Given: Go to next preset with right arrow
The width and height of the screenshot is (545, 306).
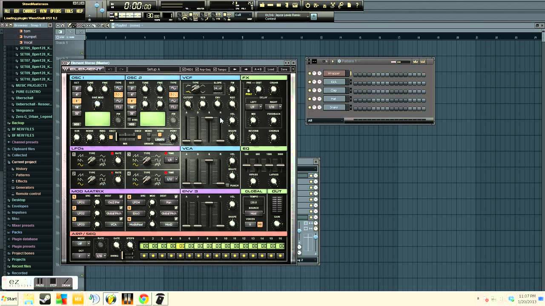Looking at the screenshot, I should [246, 69].
